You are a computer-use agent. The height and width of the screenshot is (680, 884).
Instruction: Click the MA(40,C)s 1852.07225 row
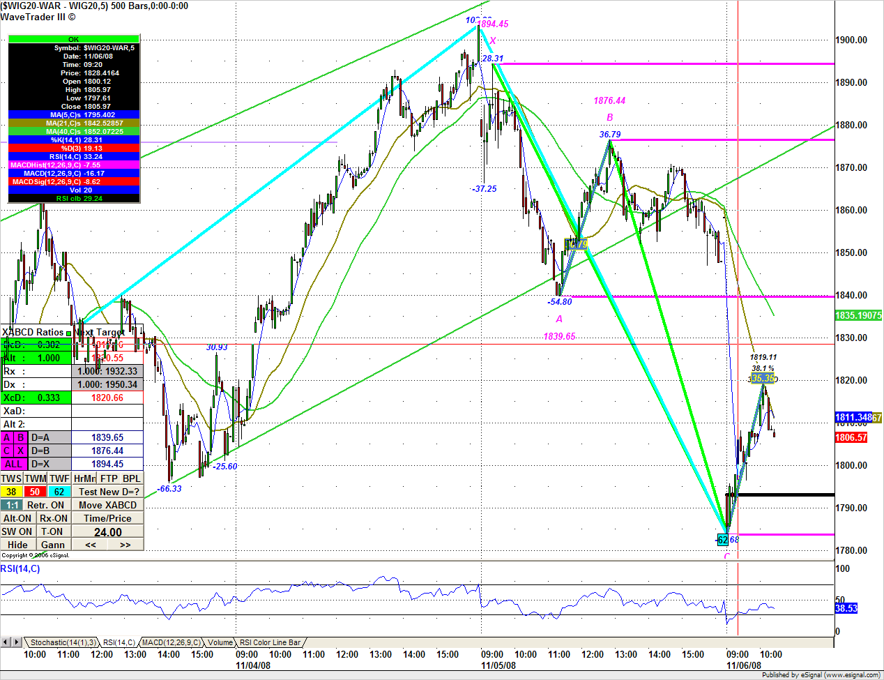pos(74,131)
